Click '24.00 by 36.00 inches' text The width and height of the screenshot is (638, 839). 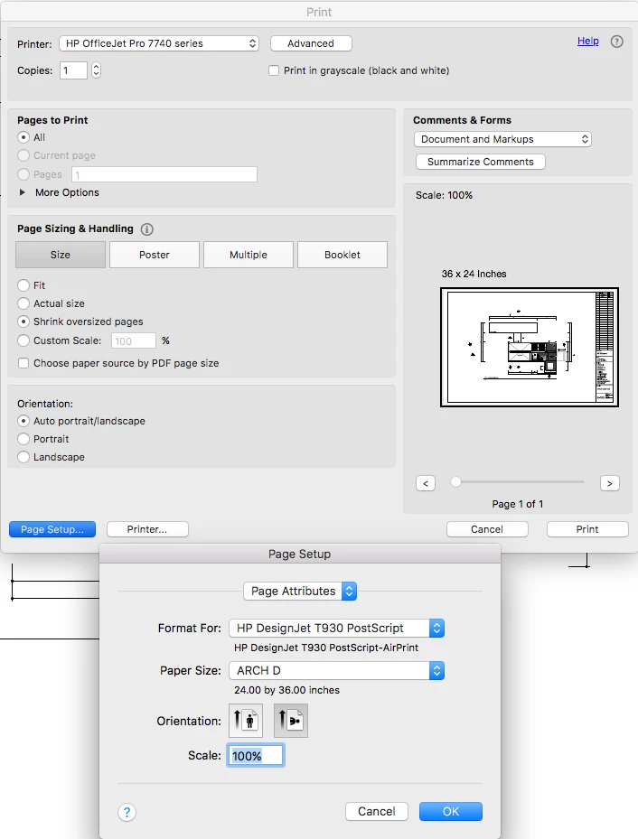286,690
